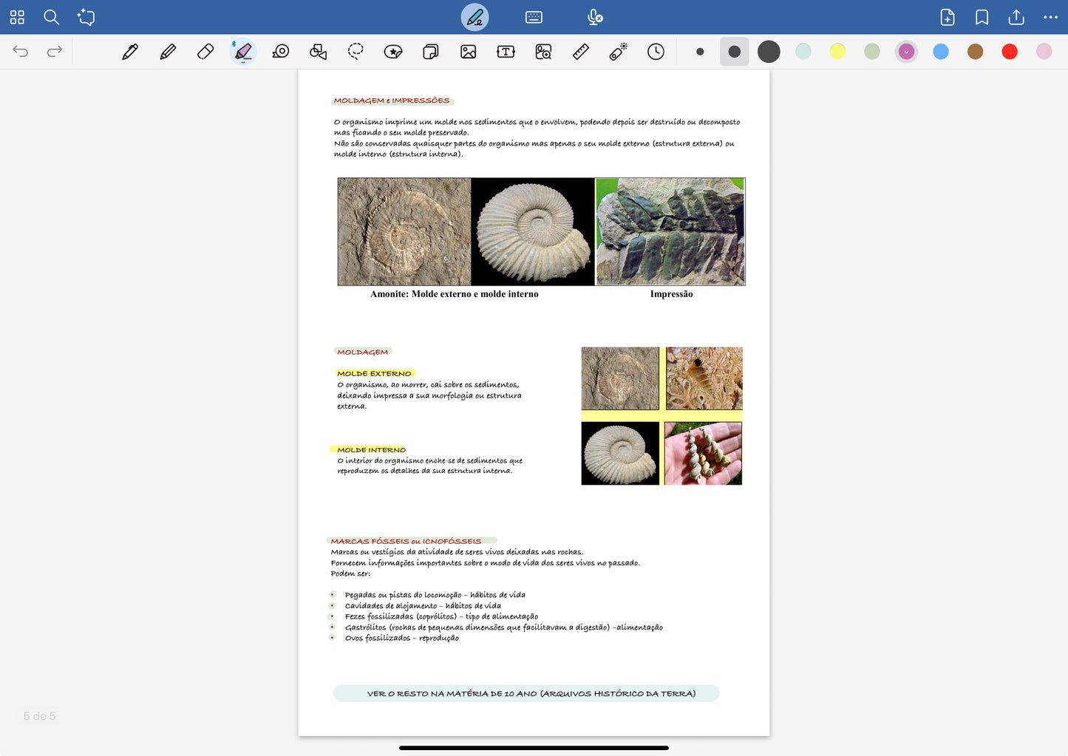
Task: Select the Lasso selection tool
Action: 356,52
